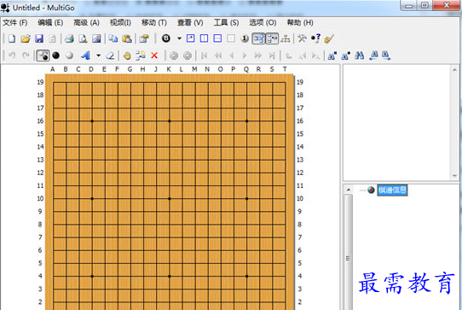Select the vertical split layout icon
The image size is (462, 310).
pyautogui.click(x=205, y=38)
